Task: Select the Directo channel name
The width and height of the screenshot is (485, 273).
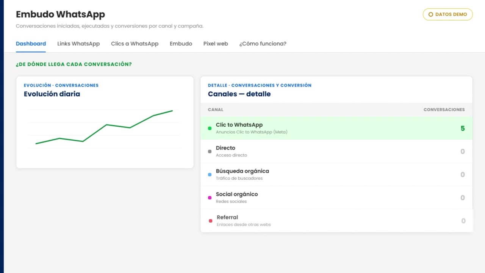Action: [225, 148]
